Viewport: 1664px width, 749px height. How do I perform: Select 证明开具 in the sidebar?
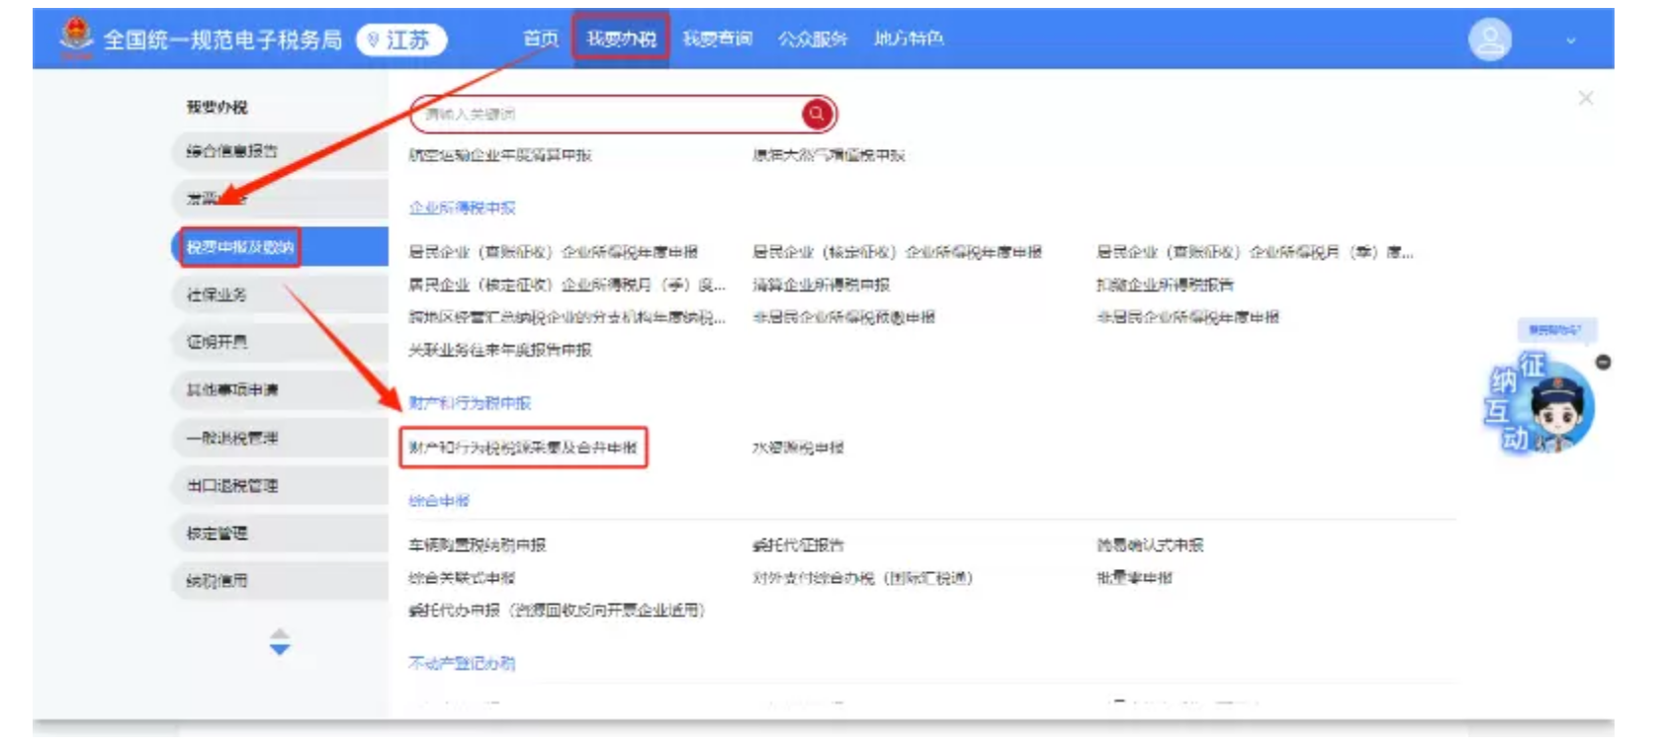pos(281,342)
